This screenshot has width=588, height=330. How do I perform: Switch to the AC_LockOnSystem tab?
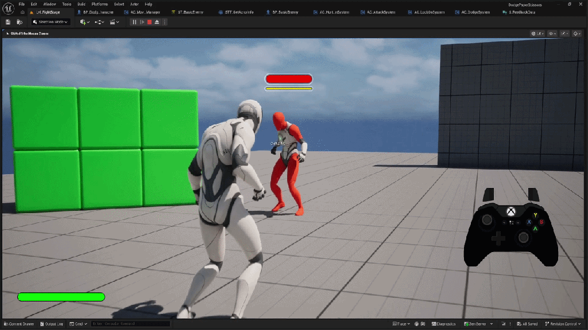(428, 12)
